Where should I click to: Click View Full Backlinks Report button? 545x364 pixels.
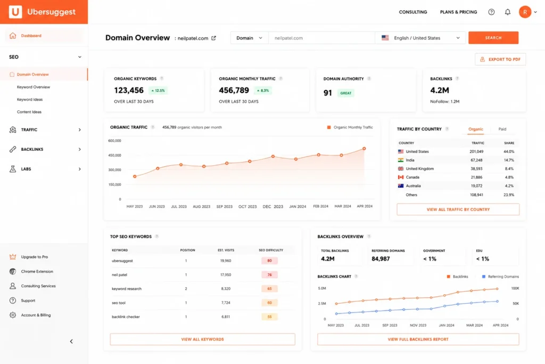[418, 339]
